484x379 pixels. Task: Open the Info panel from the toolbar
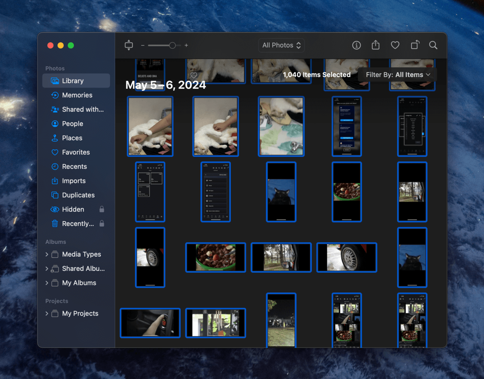(357, 45)
